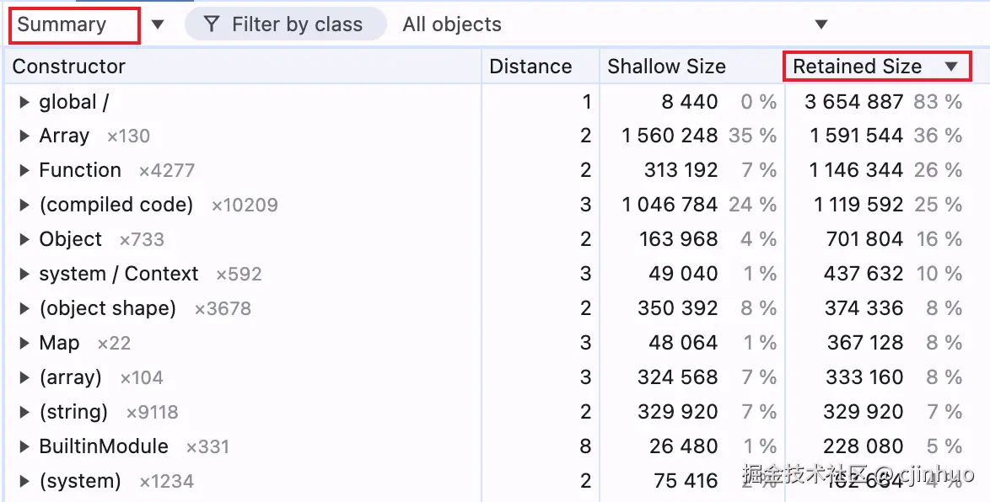Viewport: 990px width, 502px height.
Task: Expand the (array) row
Action: coord(24,377)
